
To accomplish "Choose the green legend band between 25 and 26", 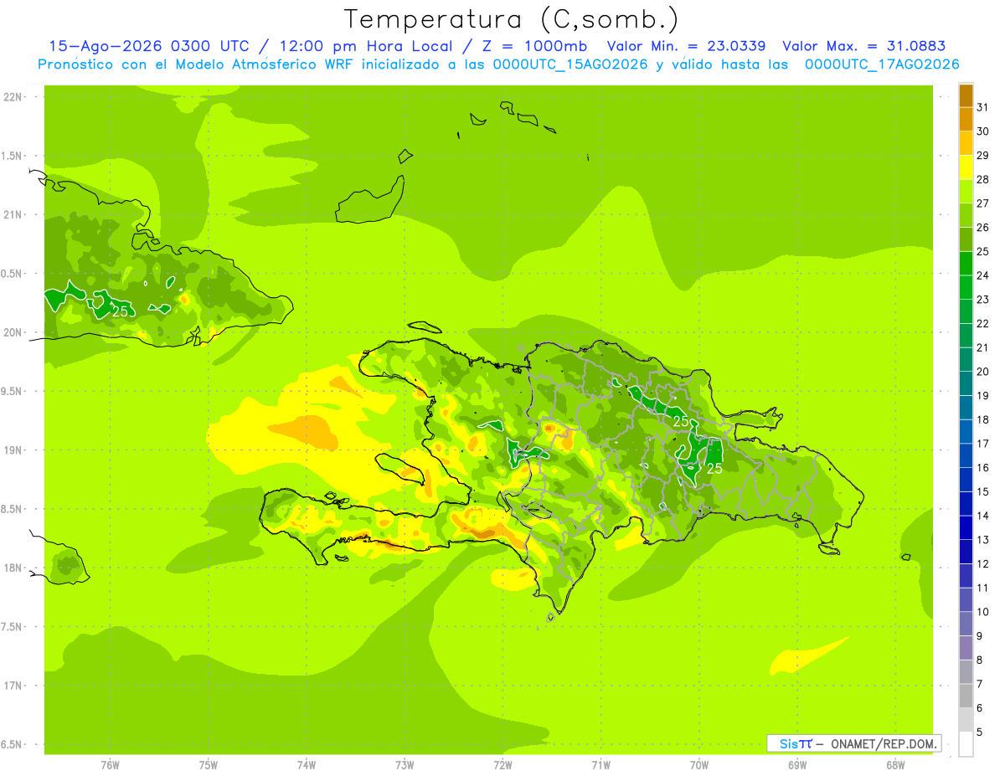I will [x=966, y=239].
